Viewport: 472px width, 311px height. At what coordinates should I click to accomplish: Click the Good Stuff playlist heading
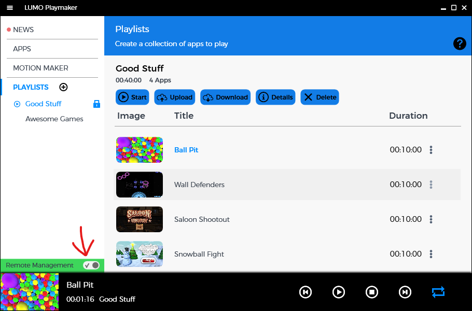point(140,68)
